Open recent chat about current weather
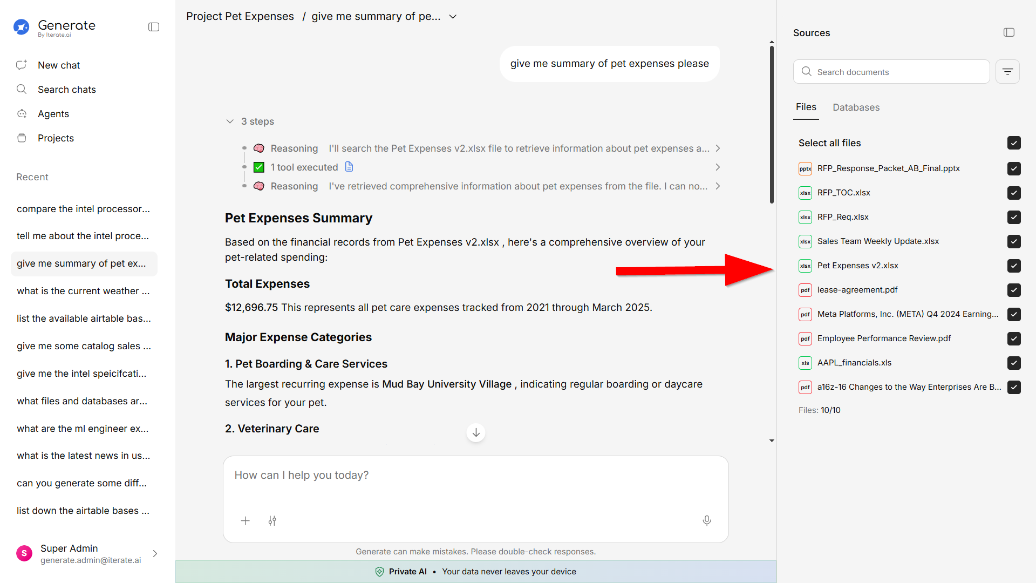Image resolution: width=1036 pixels, height=583 pixels. tap(83, 291)
